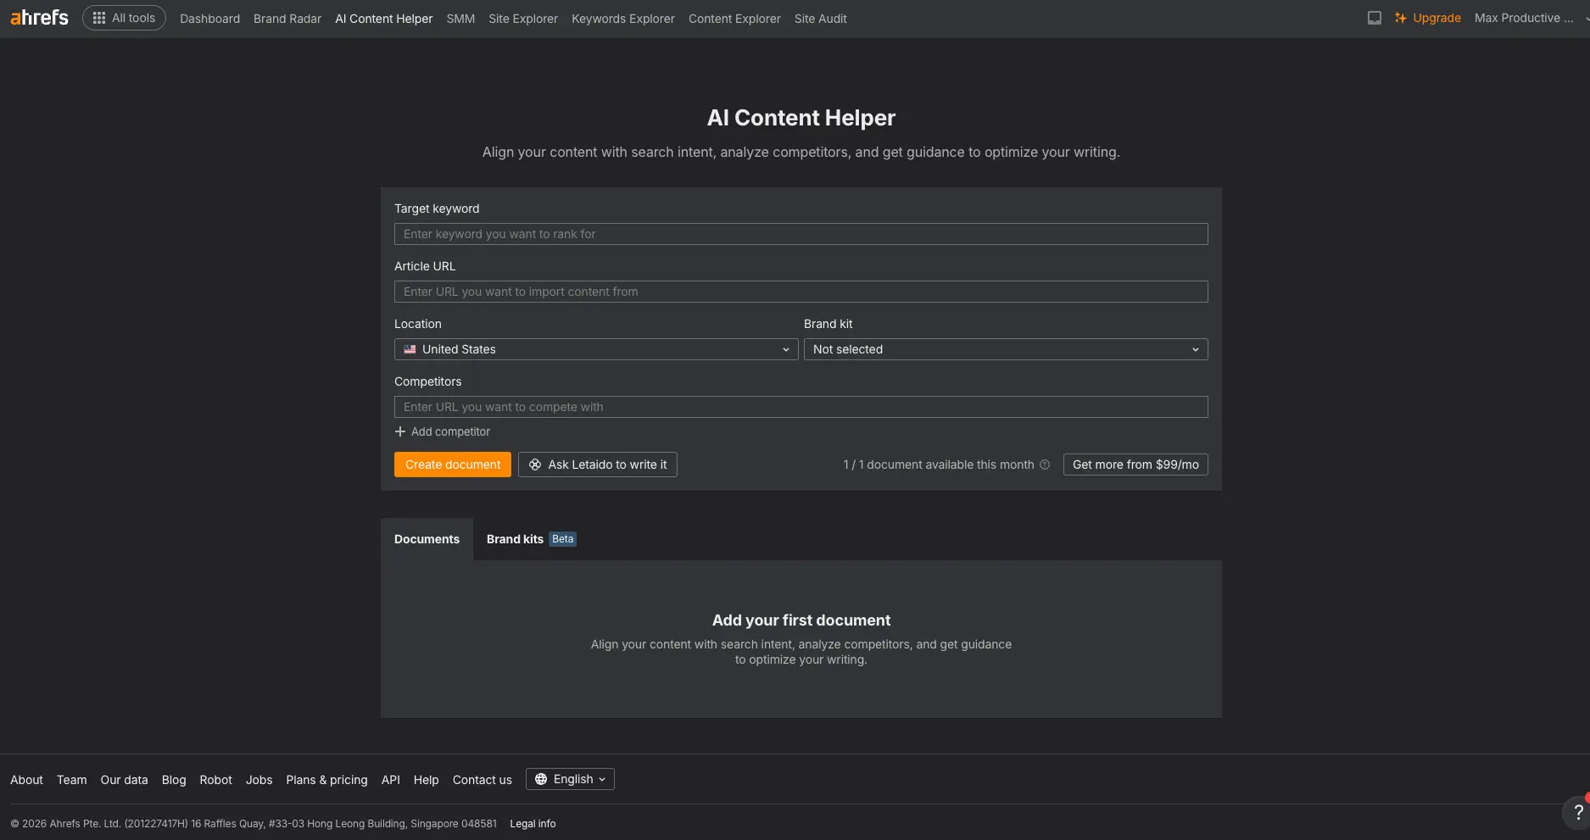The height and width of the screenshot is (840, 1590).
Task: Open the United States location dropdown
Action: 596,349
